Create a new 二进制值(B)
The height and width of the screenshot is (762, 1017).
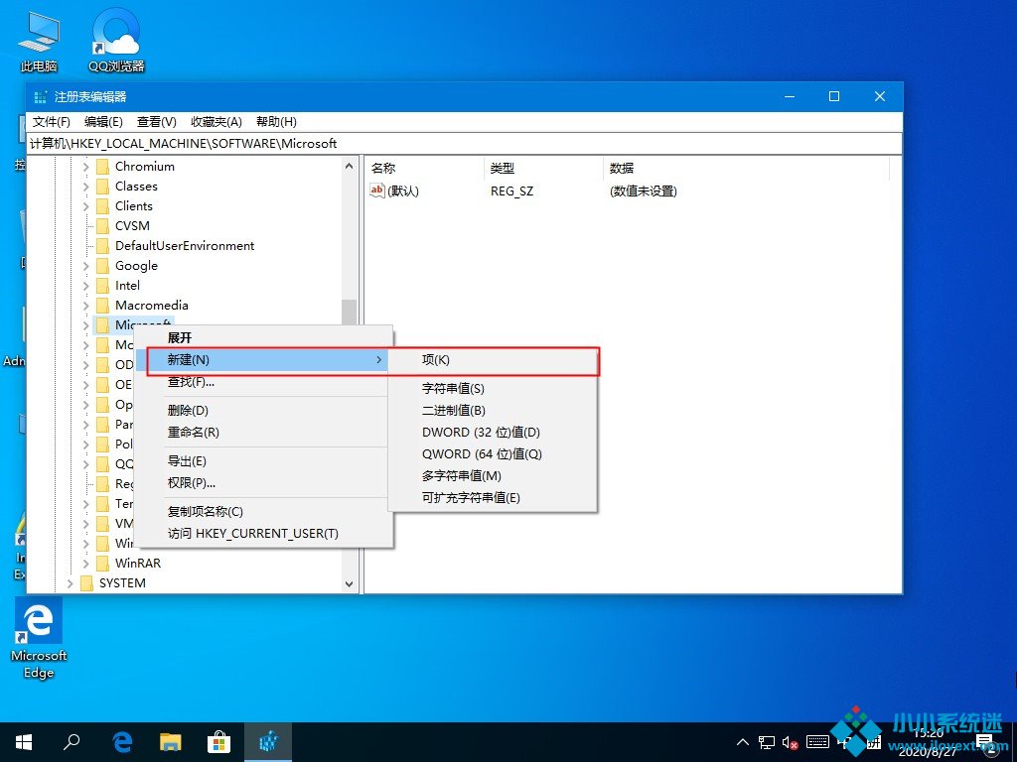tap(493, 410)
